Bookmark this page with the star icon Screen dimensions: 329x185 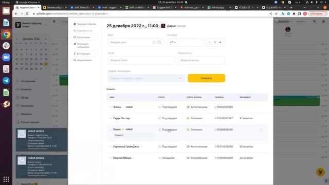[x=276, y=14]
